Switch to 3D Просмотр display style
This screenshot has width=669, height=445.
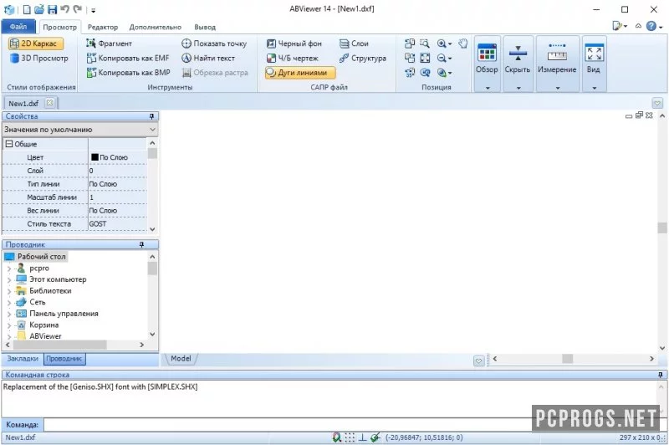click(x=38, y=58)
